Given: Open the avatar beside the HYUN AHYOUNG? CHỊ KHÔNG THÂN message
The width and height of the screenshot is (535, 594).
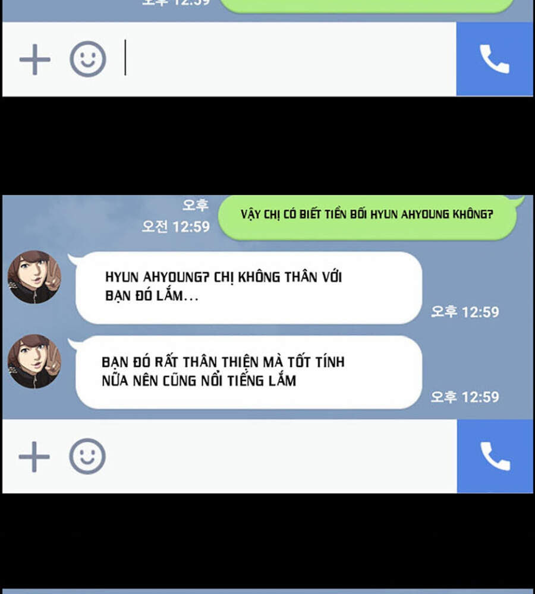Looking at the screenshot, I should point(34,277).
